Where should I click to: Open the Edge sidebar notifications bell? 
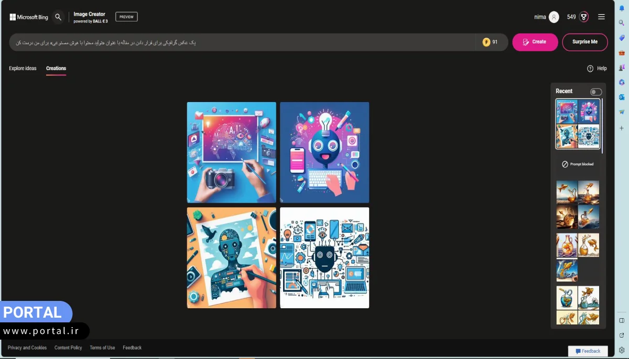(622, 8)
